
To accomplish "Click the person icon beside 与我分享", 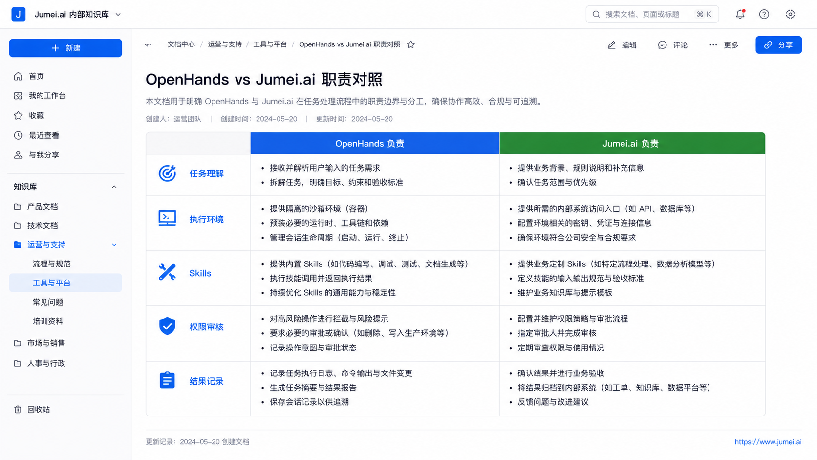I will point(18,155).
